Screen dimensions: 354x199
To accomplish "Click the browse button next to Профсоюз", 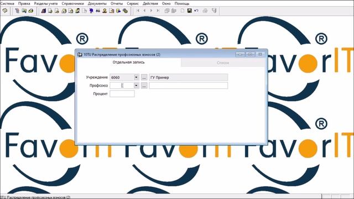I will (x=144, y=86).
